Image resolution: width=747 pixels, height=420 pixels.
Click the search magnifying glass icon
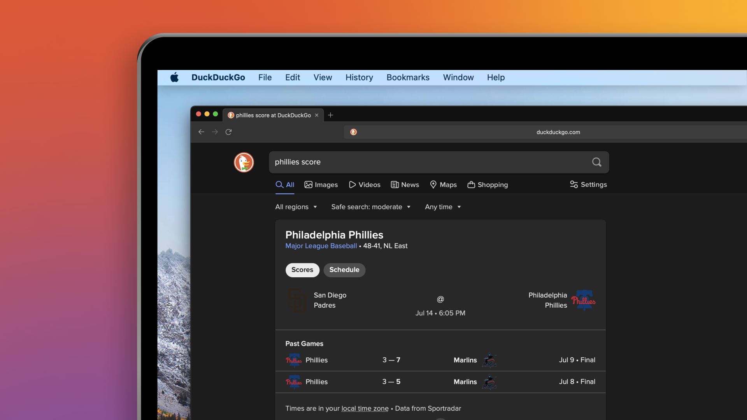(x=597, y=162)
